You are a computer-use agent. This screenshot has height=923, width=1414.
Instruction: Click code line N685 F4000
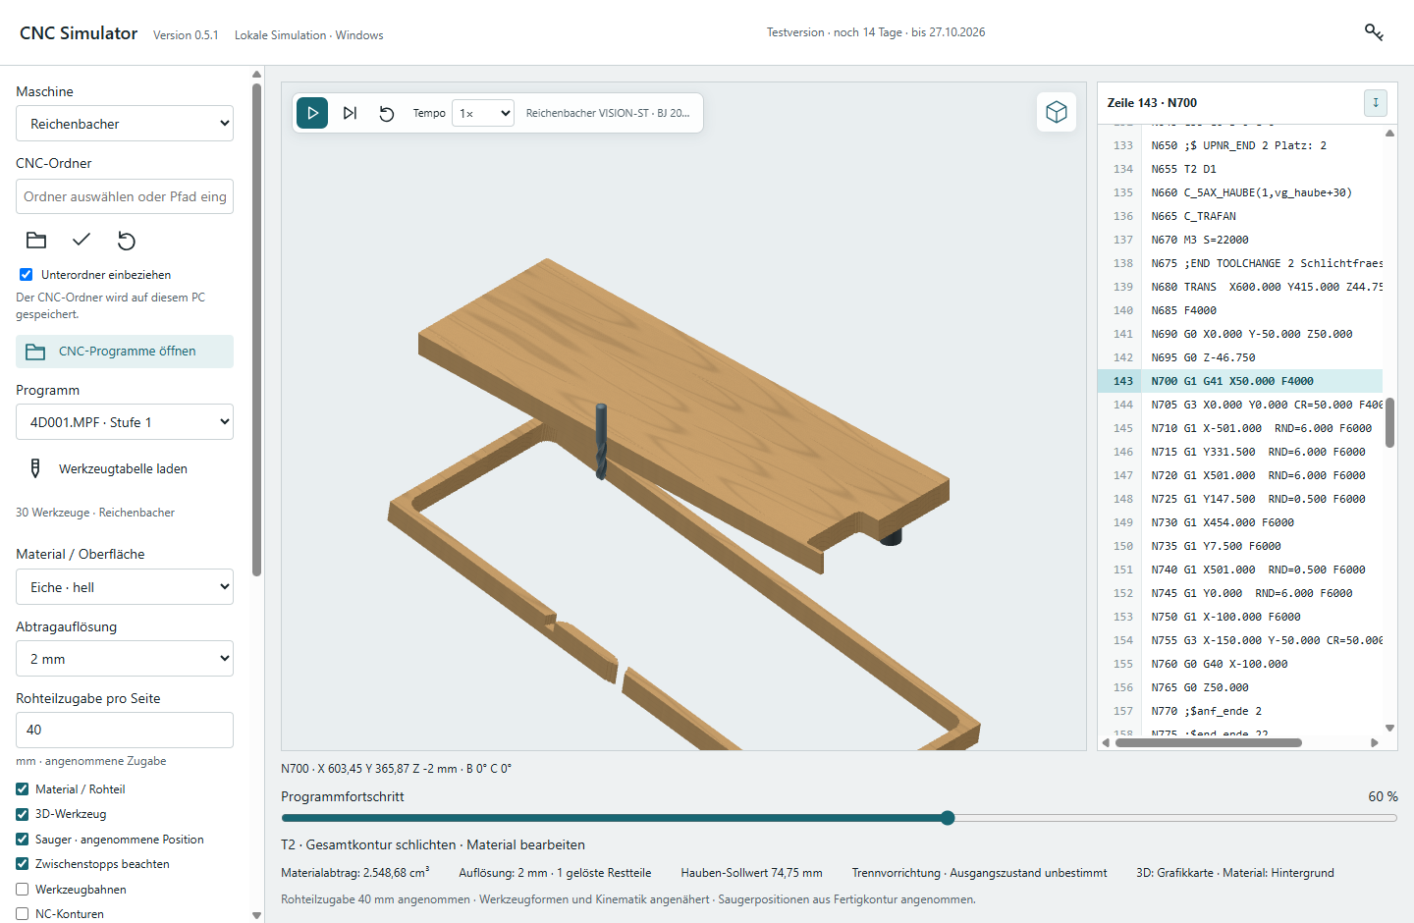1240,310
